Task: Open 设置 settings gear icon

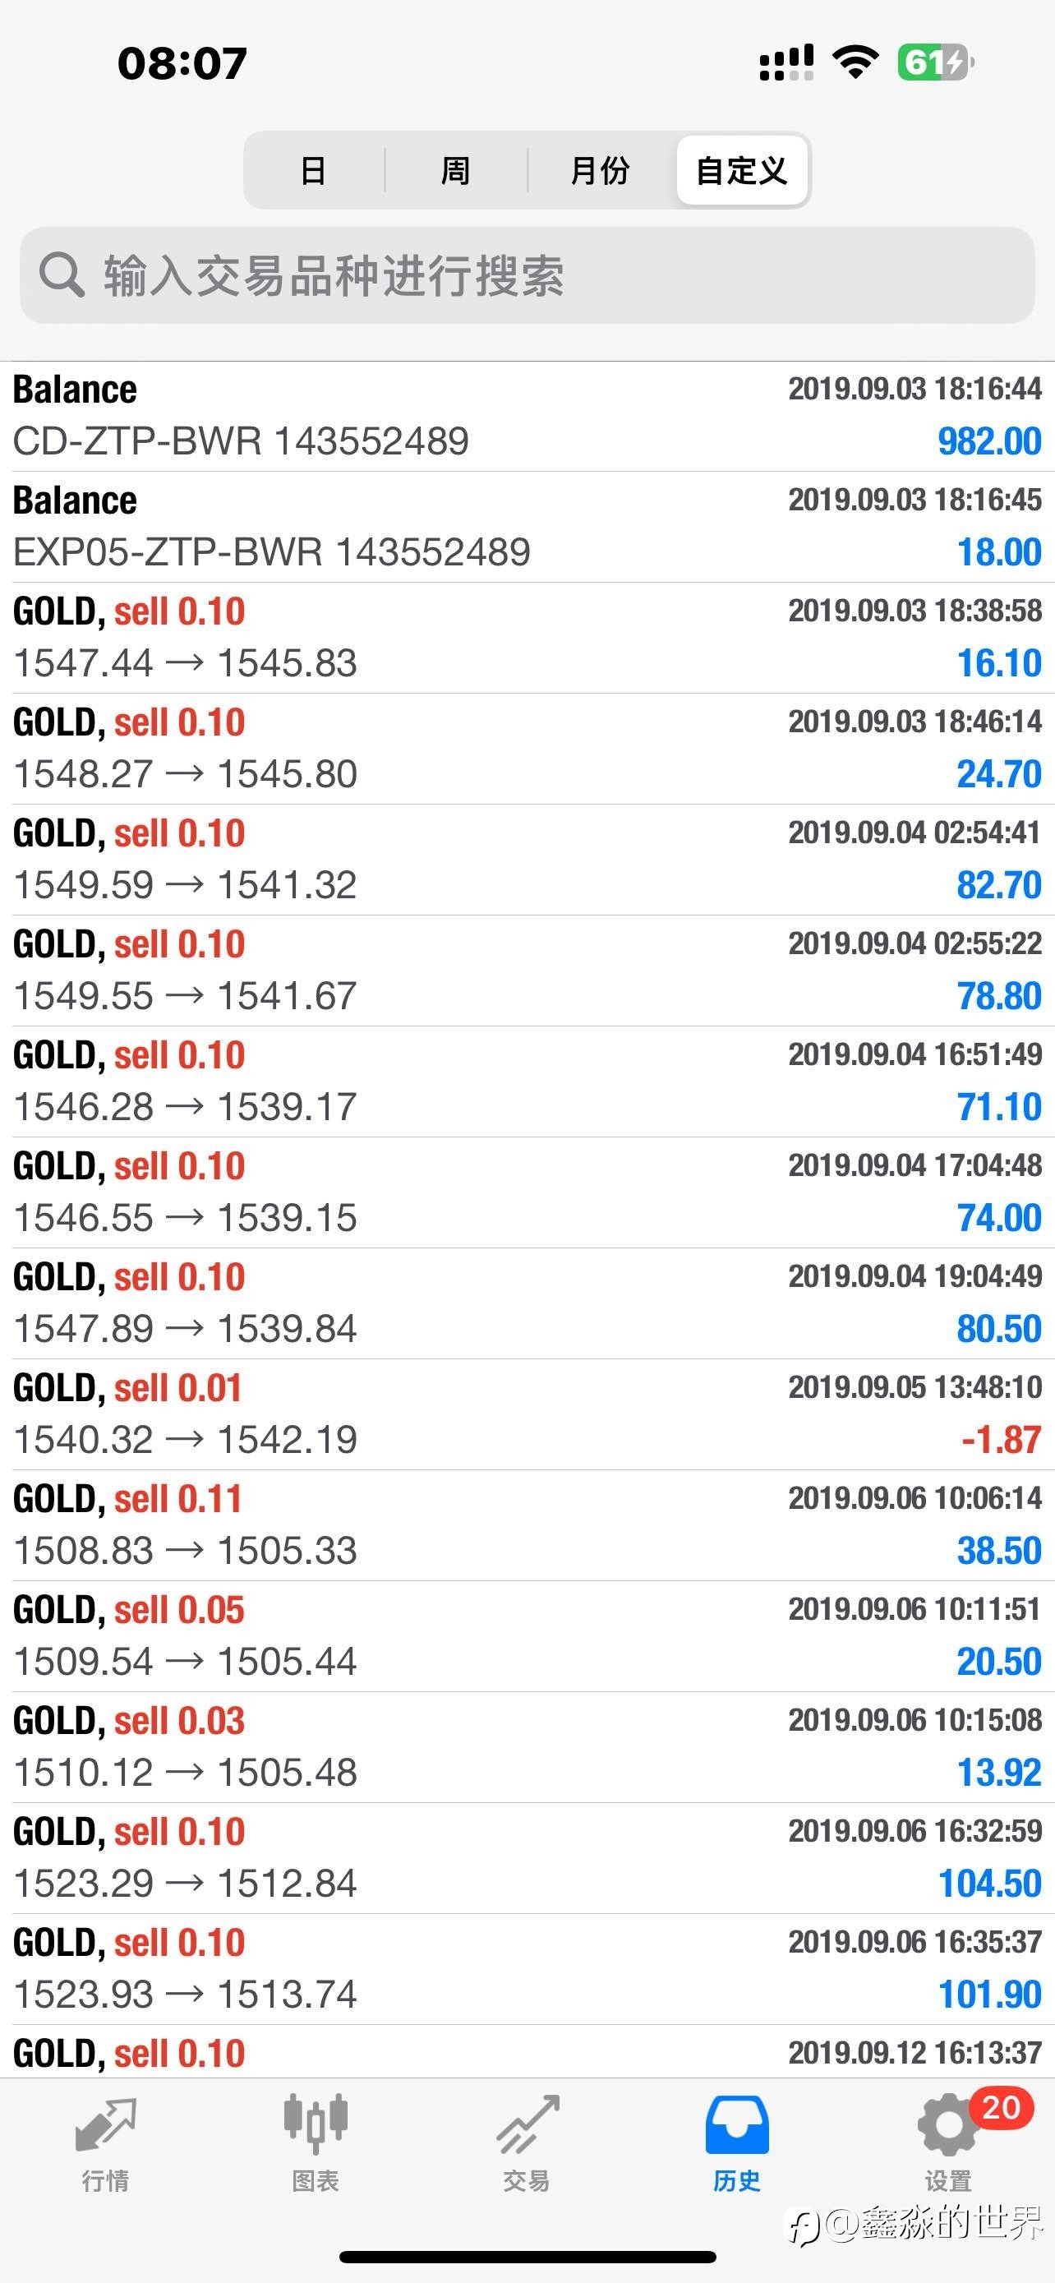Action: (x=947, y=2126)
